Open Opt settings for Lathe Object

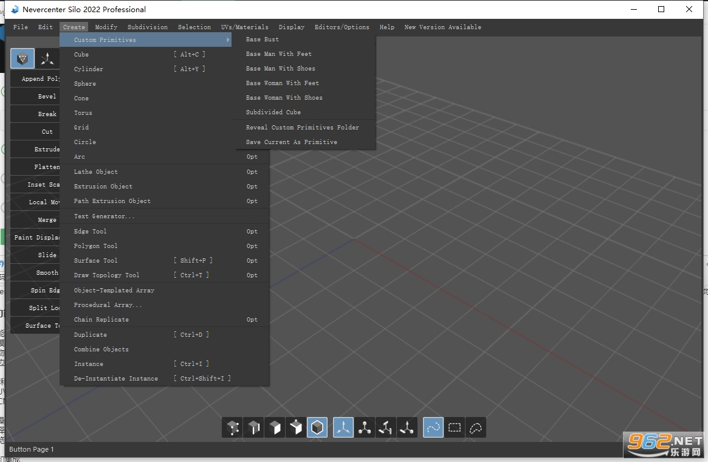click(252, 171)
